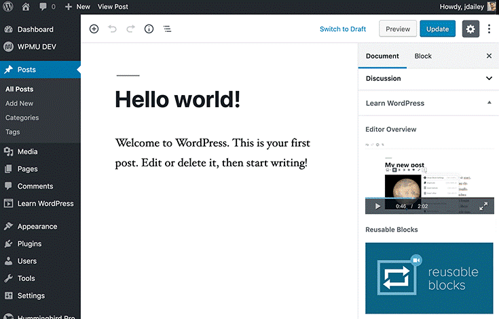Seek in the Editor Overview video progress bar
Screen dimensions: 499x319
point(430,198)
